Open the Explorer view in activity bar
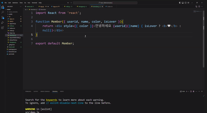This screenshot has height=113, width=207. pos(3,7)
